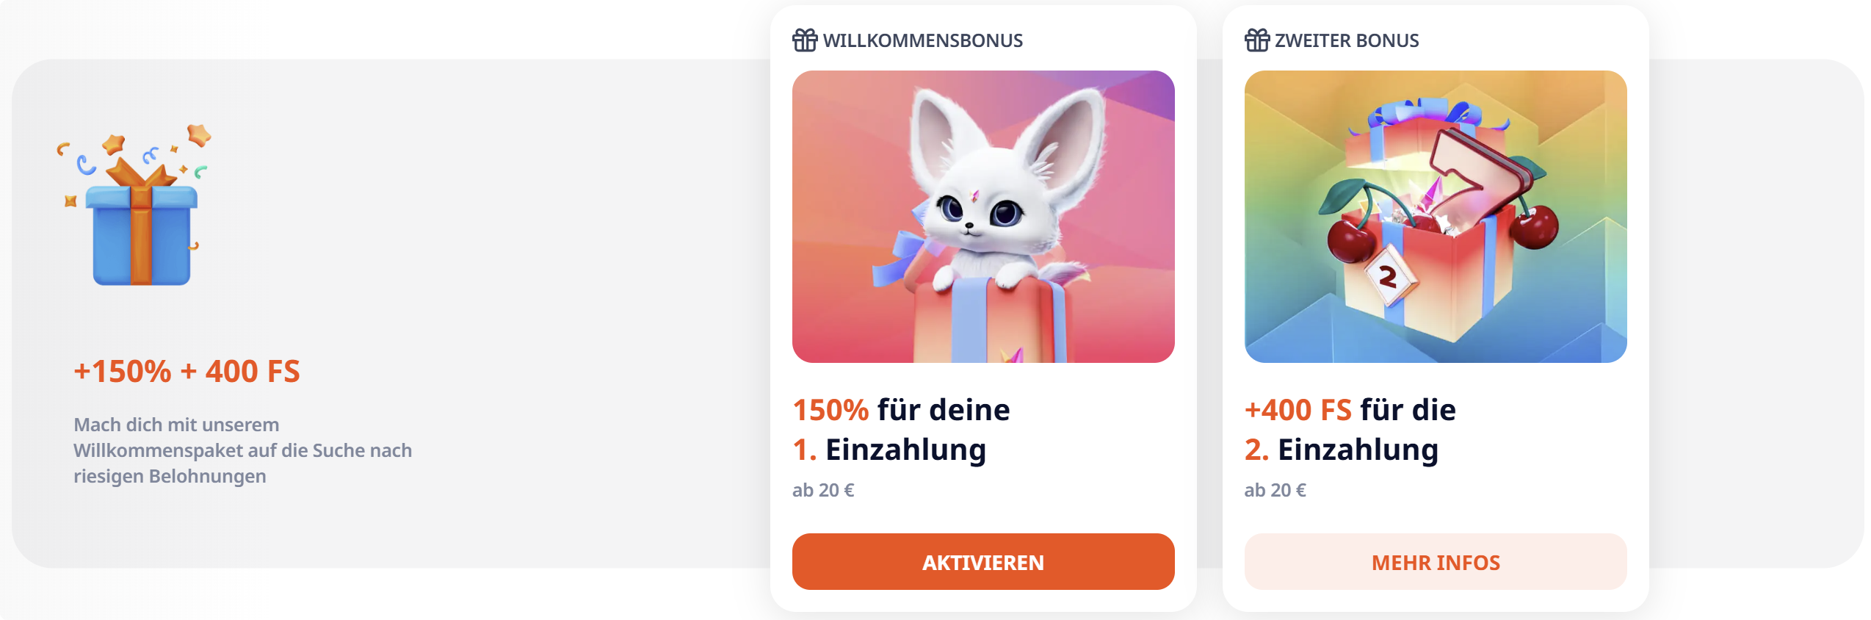Click the ZWEITER BONUS card title

click(1347, 40)
